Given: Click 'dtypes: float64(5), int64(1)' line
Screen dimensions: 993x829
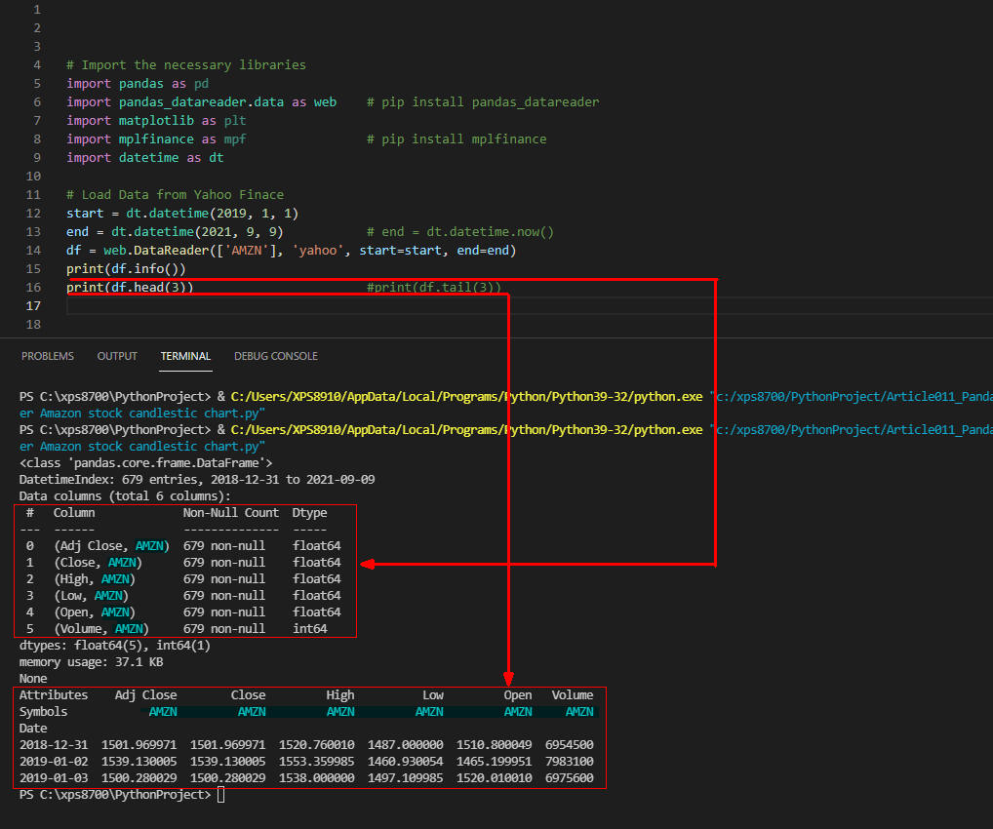Looking at the screenshot, I should pyautogui.click(x=115, y=646).
